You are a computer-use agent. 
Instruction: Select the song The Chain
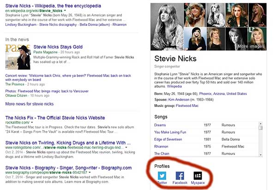click(x=162, y=154)
